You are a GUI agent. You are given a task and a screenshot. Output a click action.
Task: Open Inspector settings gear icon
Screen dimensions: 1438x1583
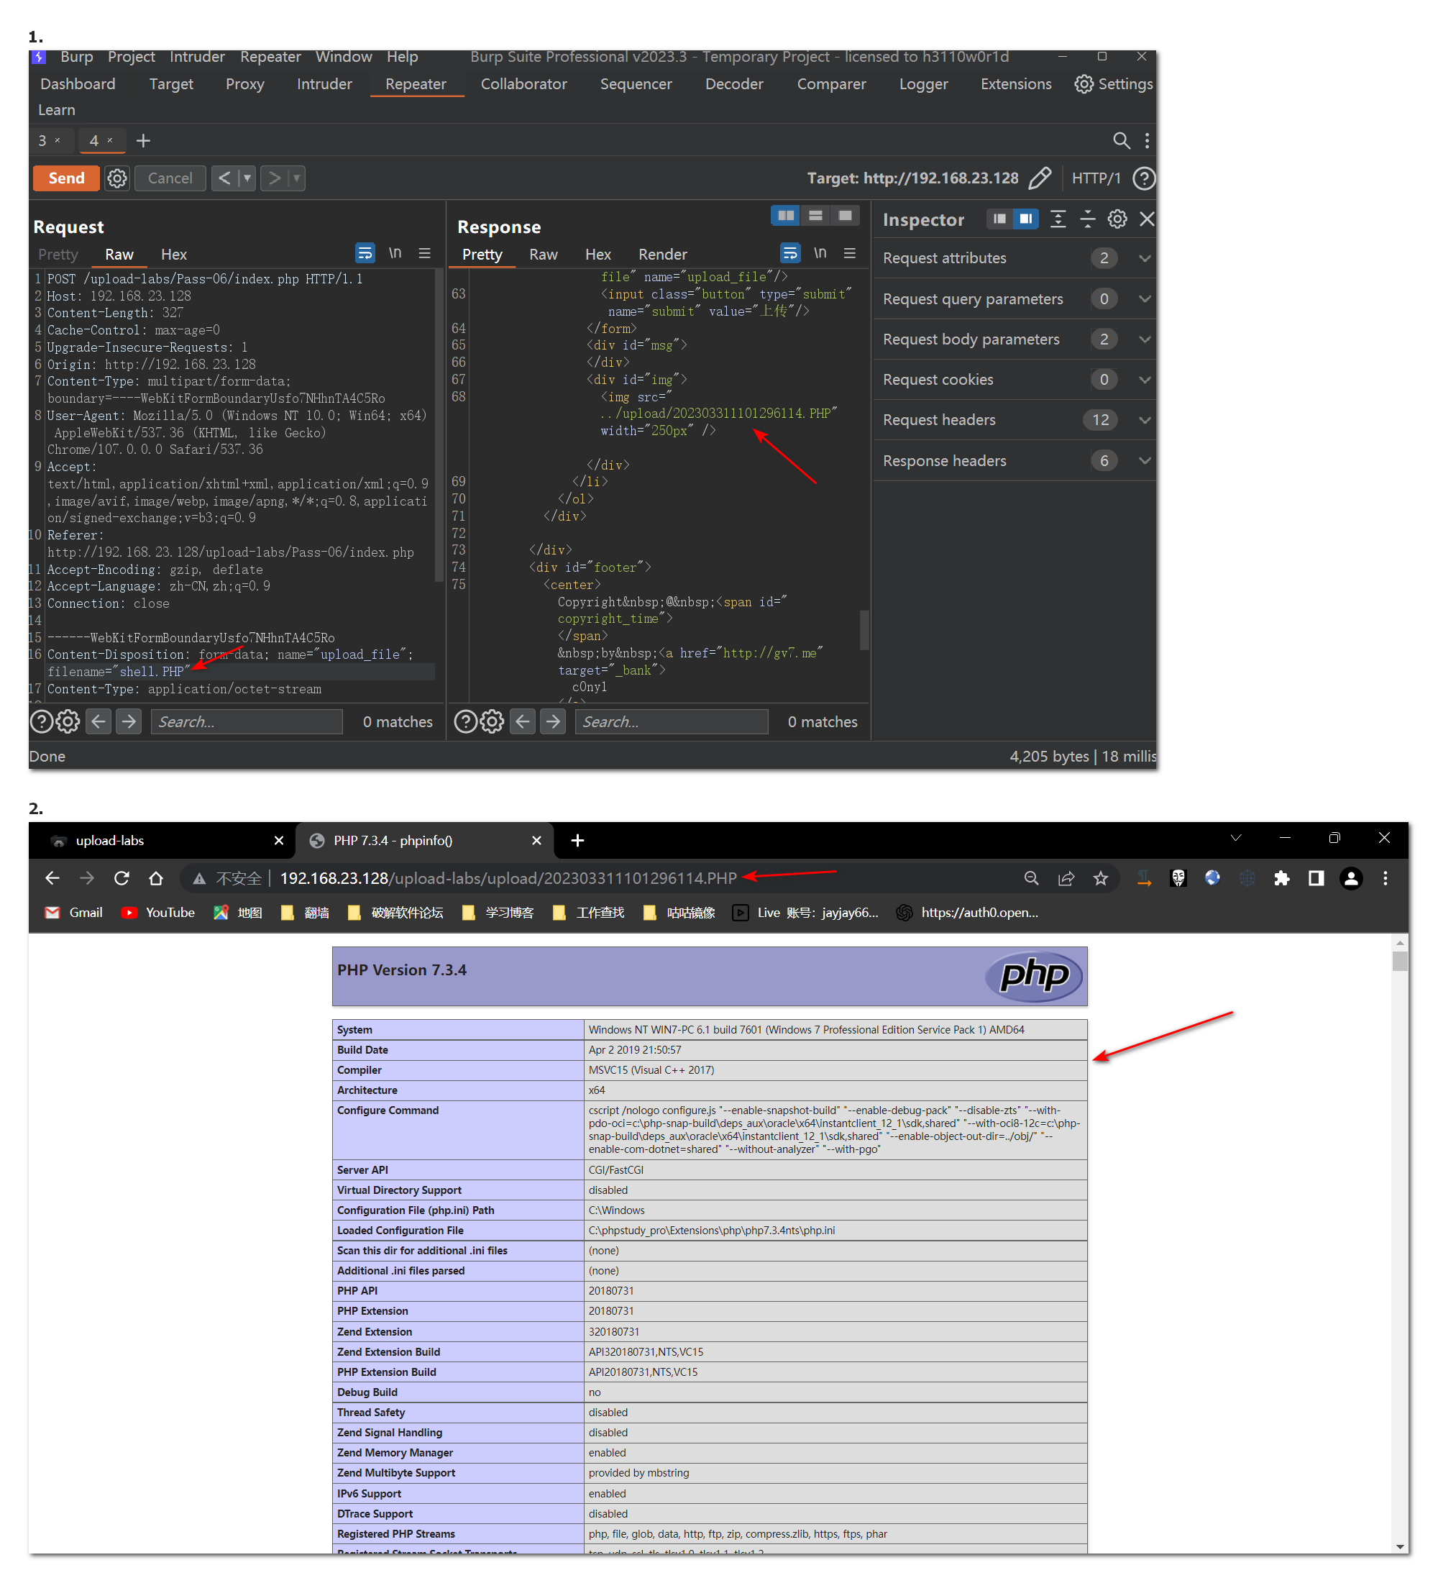1117,219
